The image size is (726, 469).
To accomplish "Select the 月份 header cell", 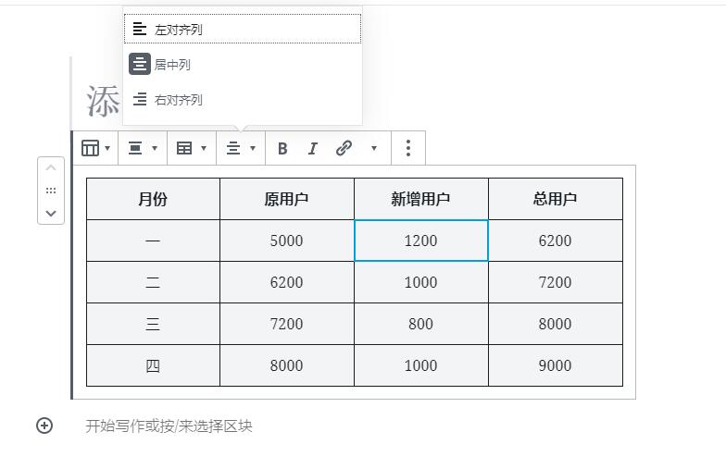I will (x=154, y=199).
